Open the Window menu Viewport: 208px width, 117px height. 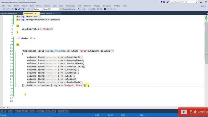click(x=117, y=6)
